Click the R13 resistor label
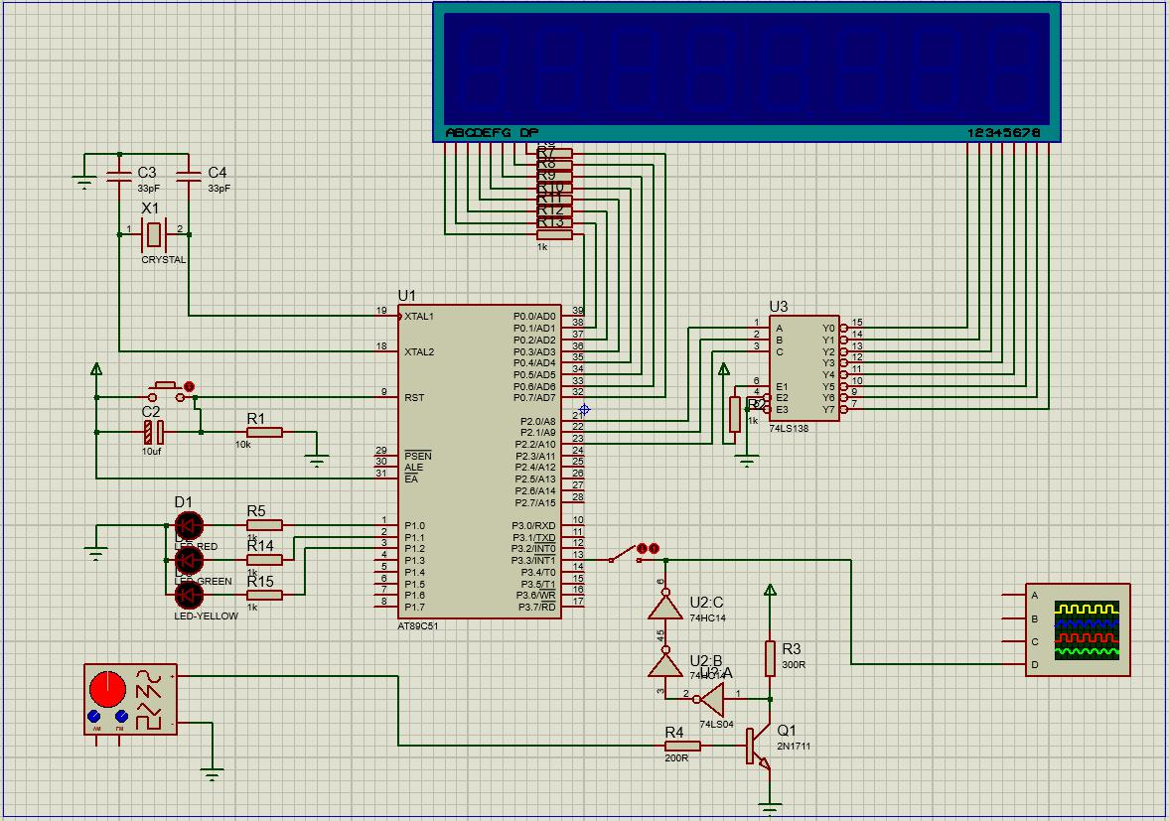This screenshot has height=821, width=1169. 551,222
